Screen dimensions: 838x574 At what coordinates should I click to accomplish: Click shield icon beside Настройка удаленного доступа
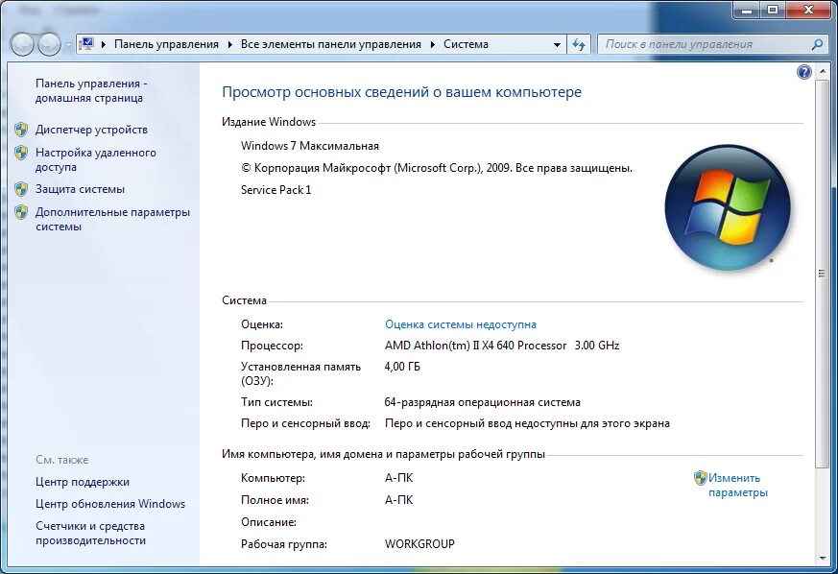click(21, 153)
